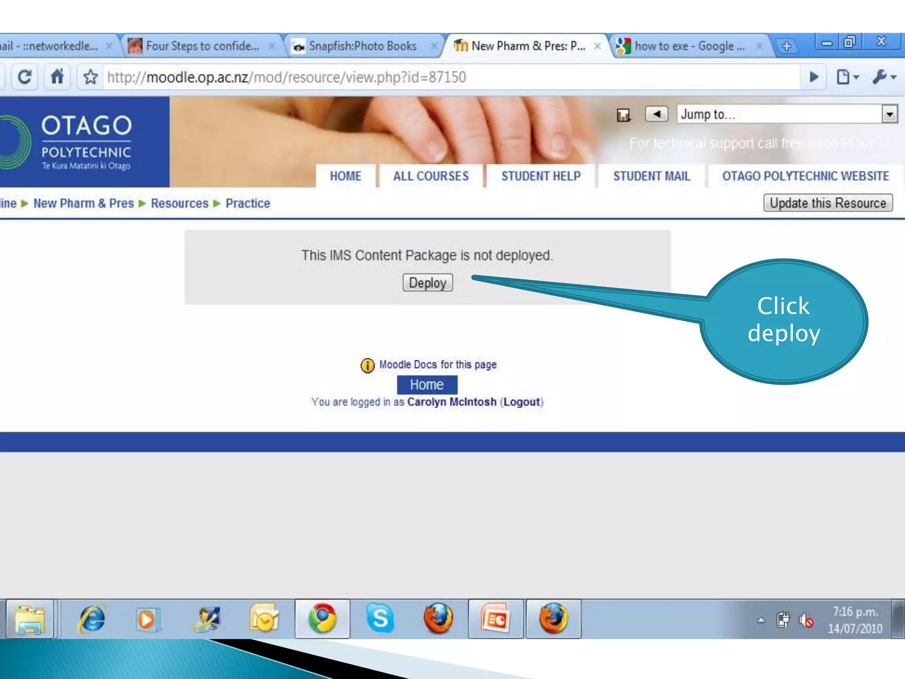Screen dimensions: 905x679
Task: Click the home icon in toolbar
Action: pos(57,77)
